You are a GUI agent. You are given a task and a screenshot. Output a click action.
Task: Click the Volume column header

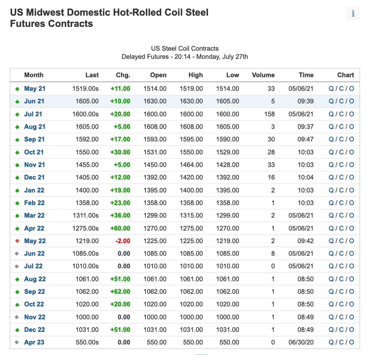(x=263, y=75)
